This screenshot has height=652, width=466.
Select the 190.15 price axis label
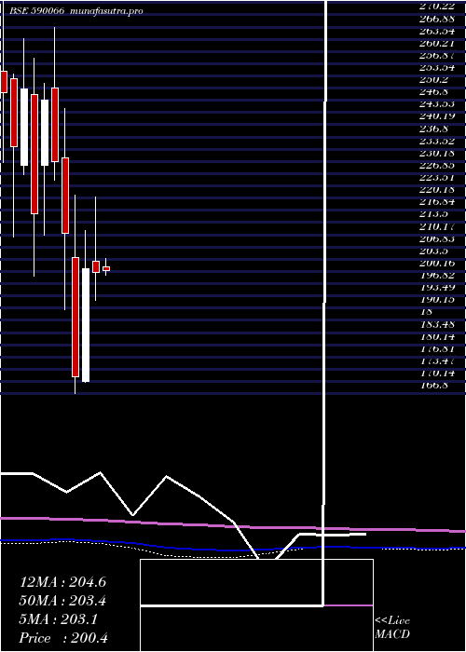pos(437,299)
